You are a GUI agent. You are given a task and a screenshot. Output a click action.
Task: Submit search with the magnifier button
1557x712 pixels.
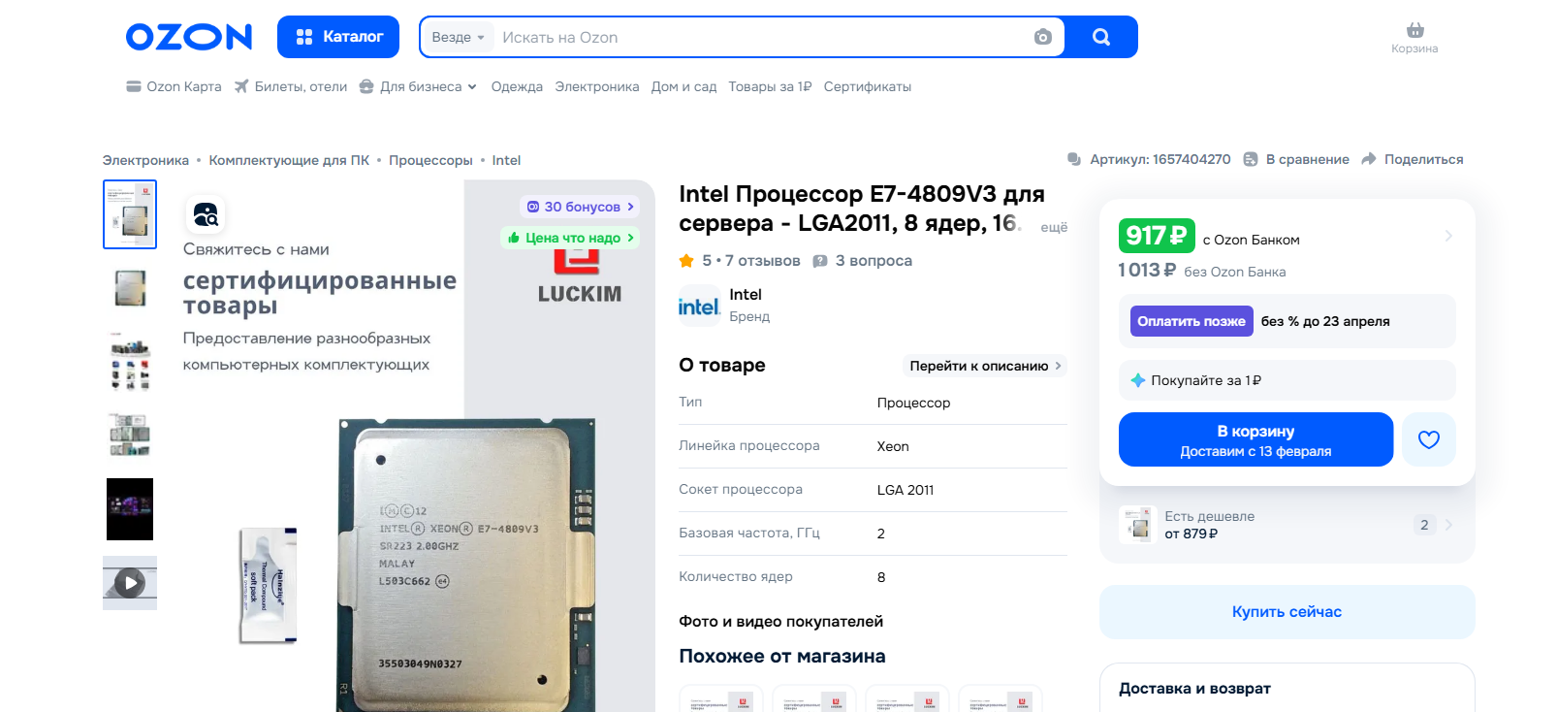coord(1100,37)
